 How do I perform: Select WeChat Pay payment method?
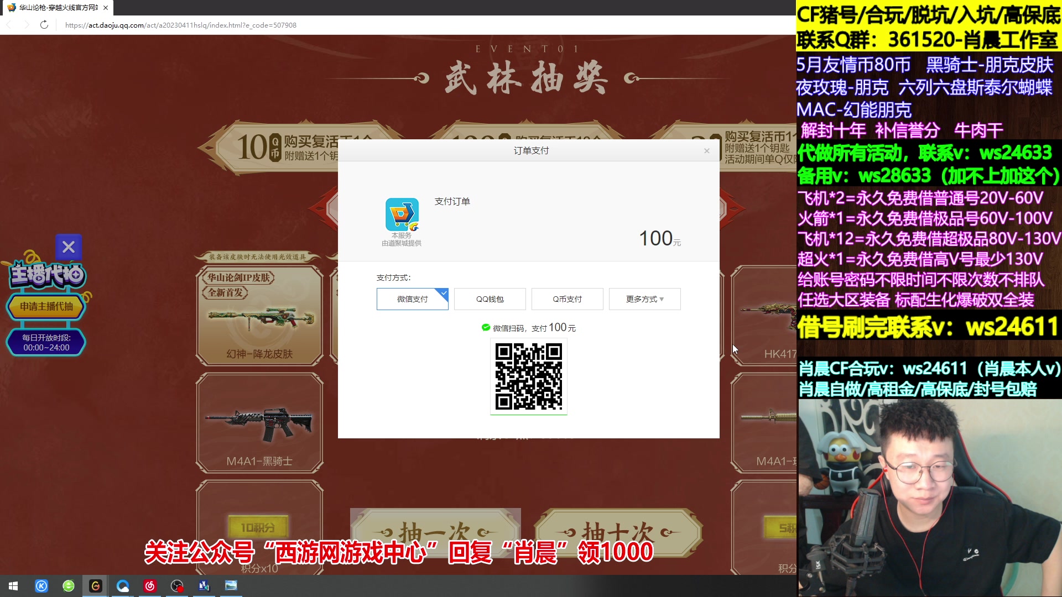412,299
